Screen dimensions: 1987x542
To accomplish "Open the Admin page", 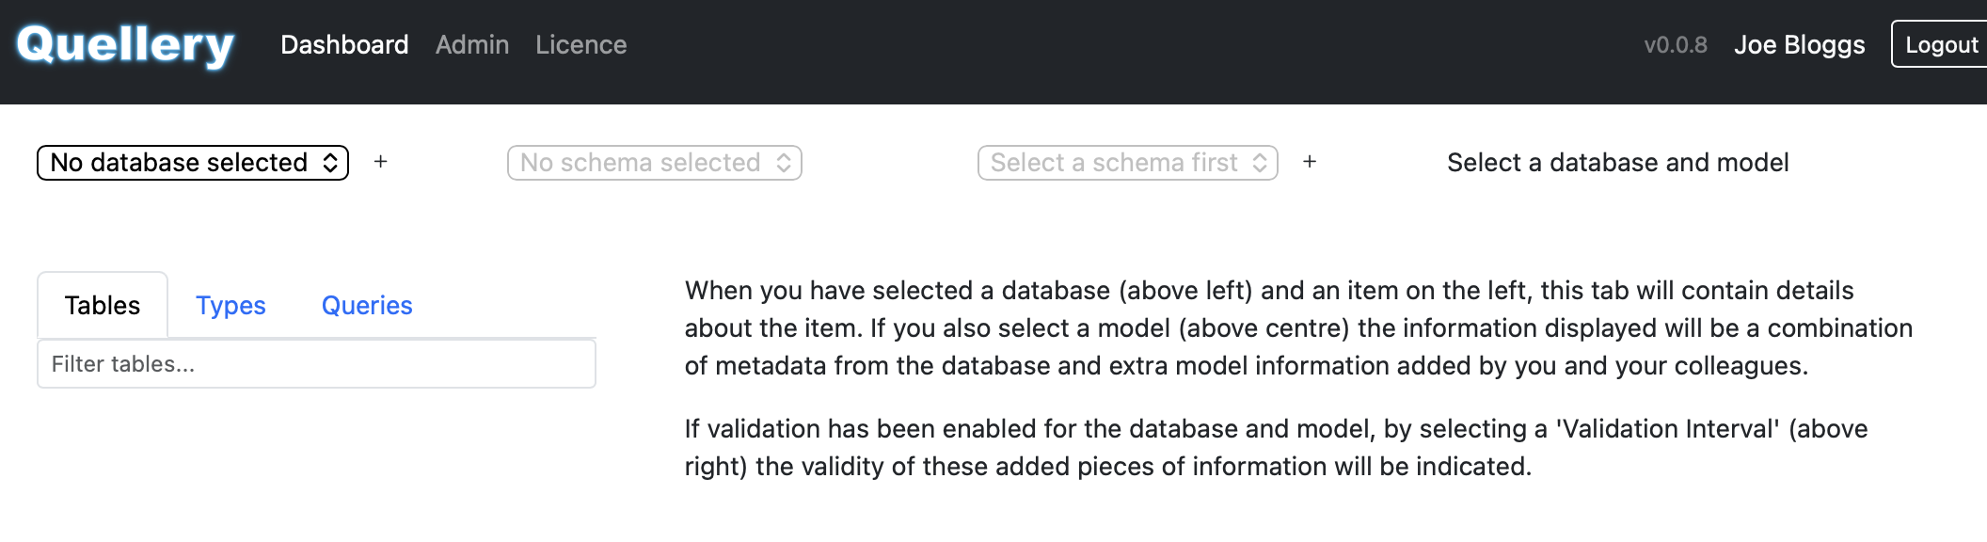I will (471, 44).
